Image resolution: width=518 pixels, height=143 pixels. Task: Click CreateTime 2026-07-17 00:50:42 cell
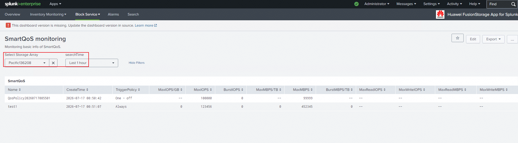pos(84,98)
